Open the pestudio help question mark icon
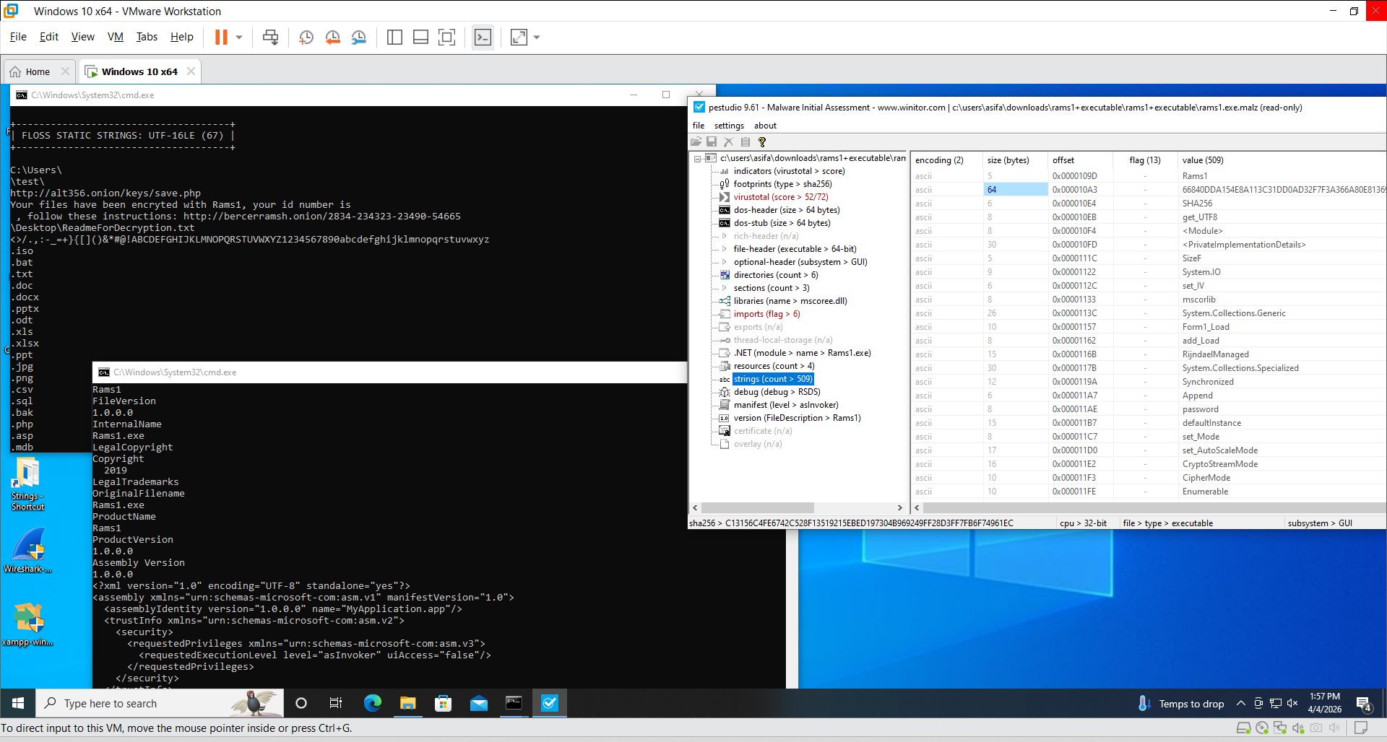This screenshot has height=742, width=1387. pyautogui.click(x=762, y=142)
